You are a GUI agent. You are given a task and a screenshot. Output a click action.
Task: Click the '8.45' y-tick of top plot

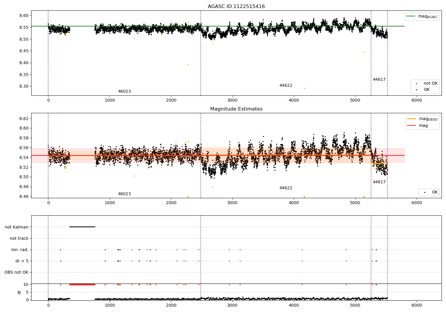point(24,51)
